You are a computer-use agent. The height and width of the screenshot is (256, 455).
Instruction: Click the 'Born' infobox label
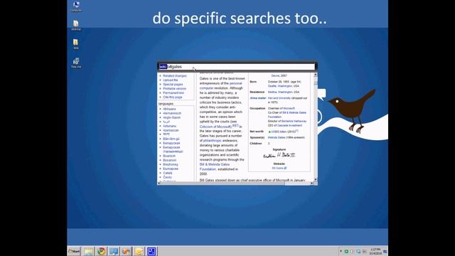(253, 82)
